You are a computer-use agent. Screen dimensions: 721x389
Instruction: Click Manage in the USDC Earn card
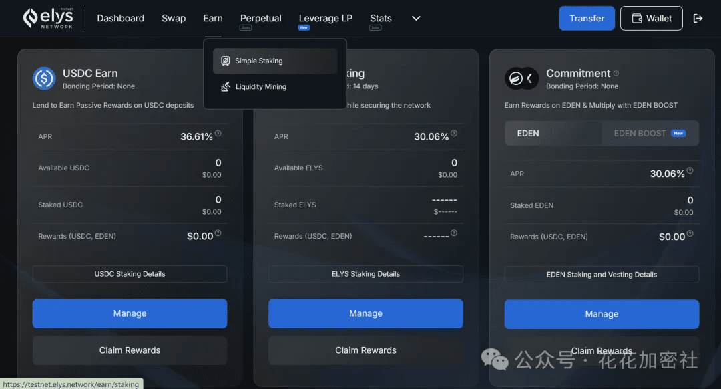[130, 313]
